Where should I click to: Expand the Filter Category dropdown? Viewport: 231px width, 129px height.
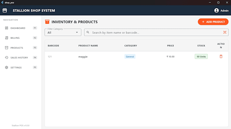[x=63, y=32]
